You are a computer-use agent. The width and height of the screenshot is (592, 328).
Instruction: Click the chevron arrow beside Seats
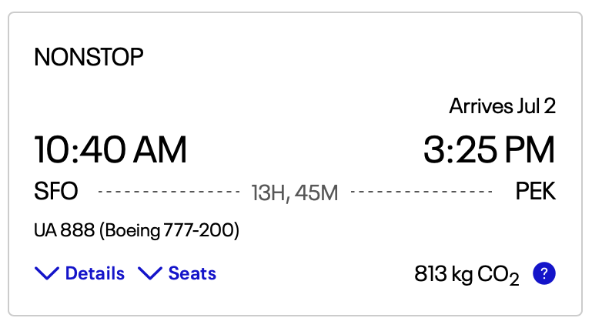pos(150,273)
